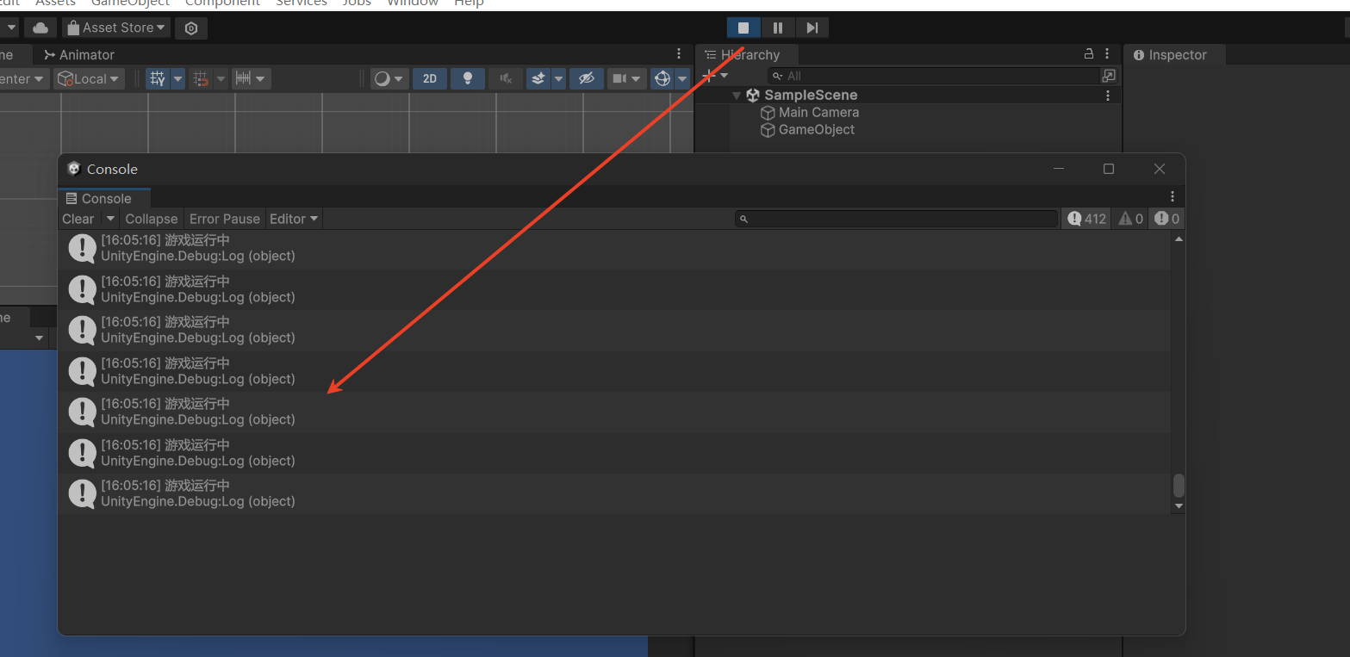Switch to the Animator tab
The width and height of the screenshot is (1350, 657).
tap(79, 55)
